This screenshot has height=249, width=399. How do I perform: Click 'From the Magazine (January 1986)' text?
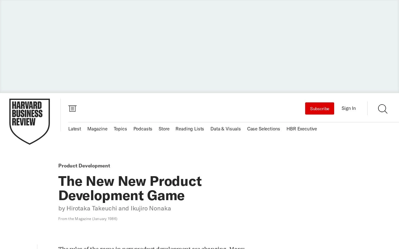tap(88, 219)
